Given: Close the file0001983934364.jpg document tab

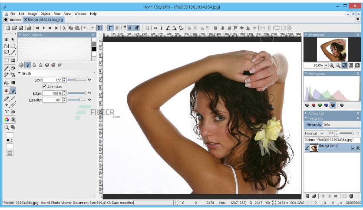Looking at the screenshot, I should pyautogui.click(x=26, y=20).
